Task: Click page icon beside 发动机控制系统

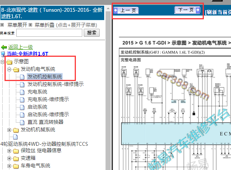Action: coord(22,77)
